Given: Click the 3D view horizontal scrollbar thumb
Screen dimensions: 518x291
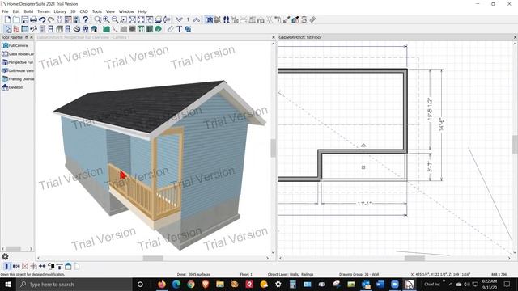Looking at the screenshot, I should tap(153, 259).
